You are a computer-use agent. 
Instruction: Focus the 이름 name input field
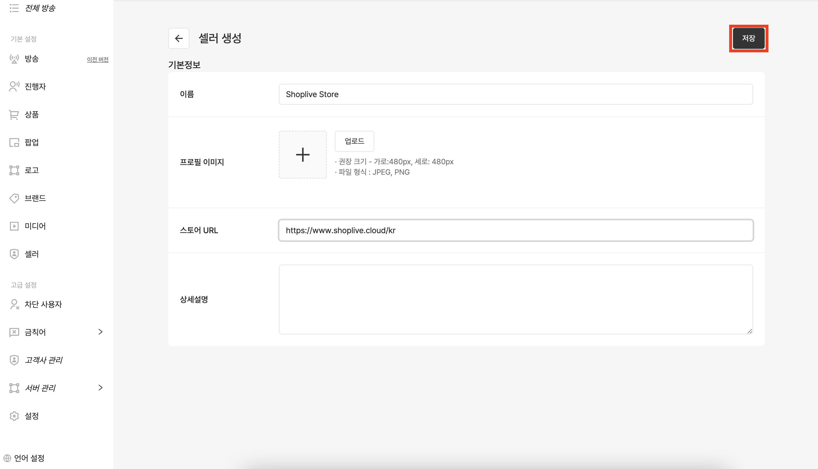516,94
